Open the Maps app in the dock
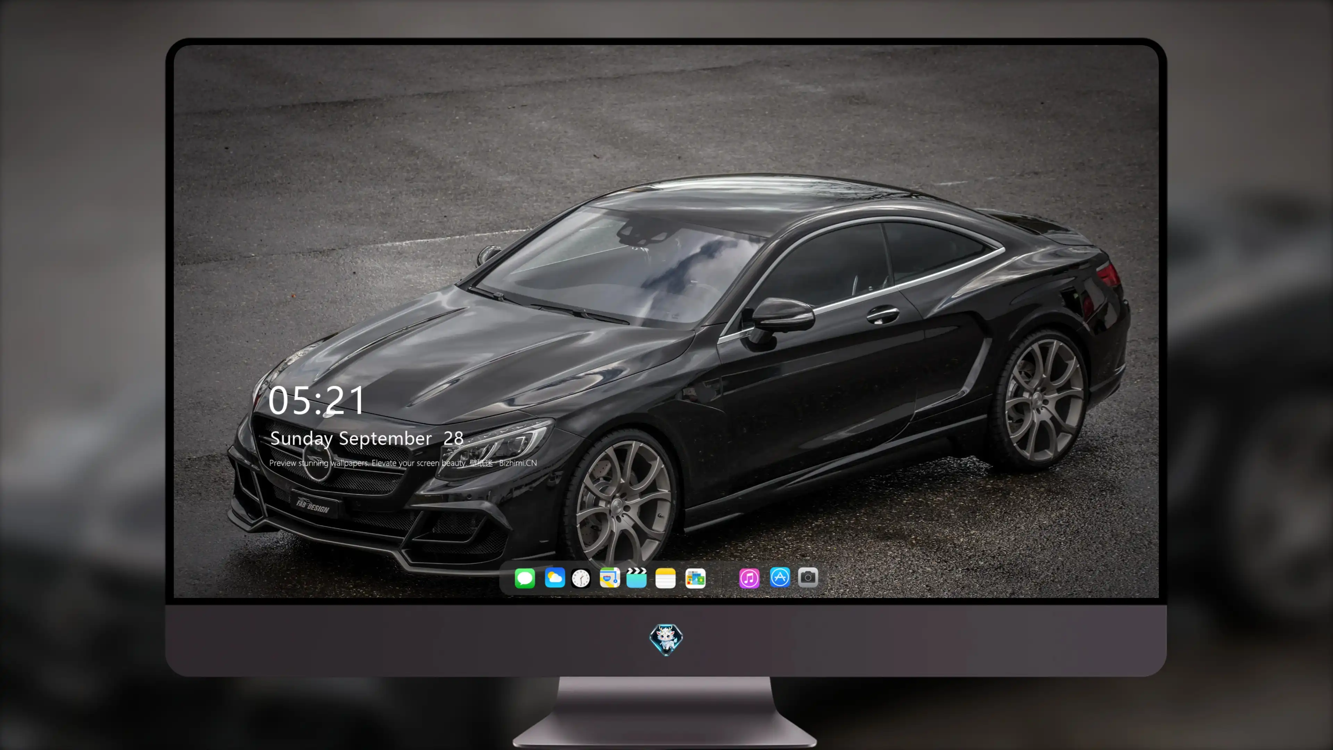 pos(610,578)
